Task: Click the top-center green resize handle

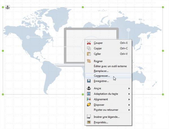Action: pyautogui.click(x=83, y=7)
